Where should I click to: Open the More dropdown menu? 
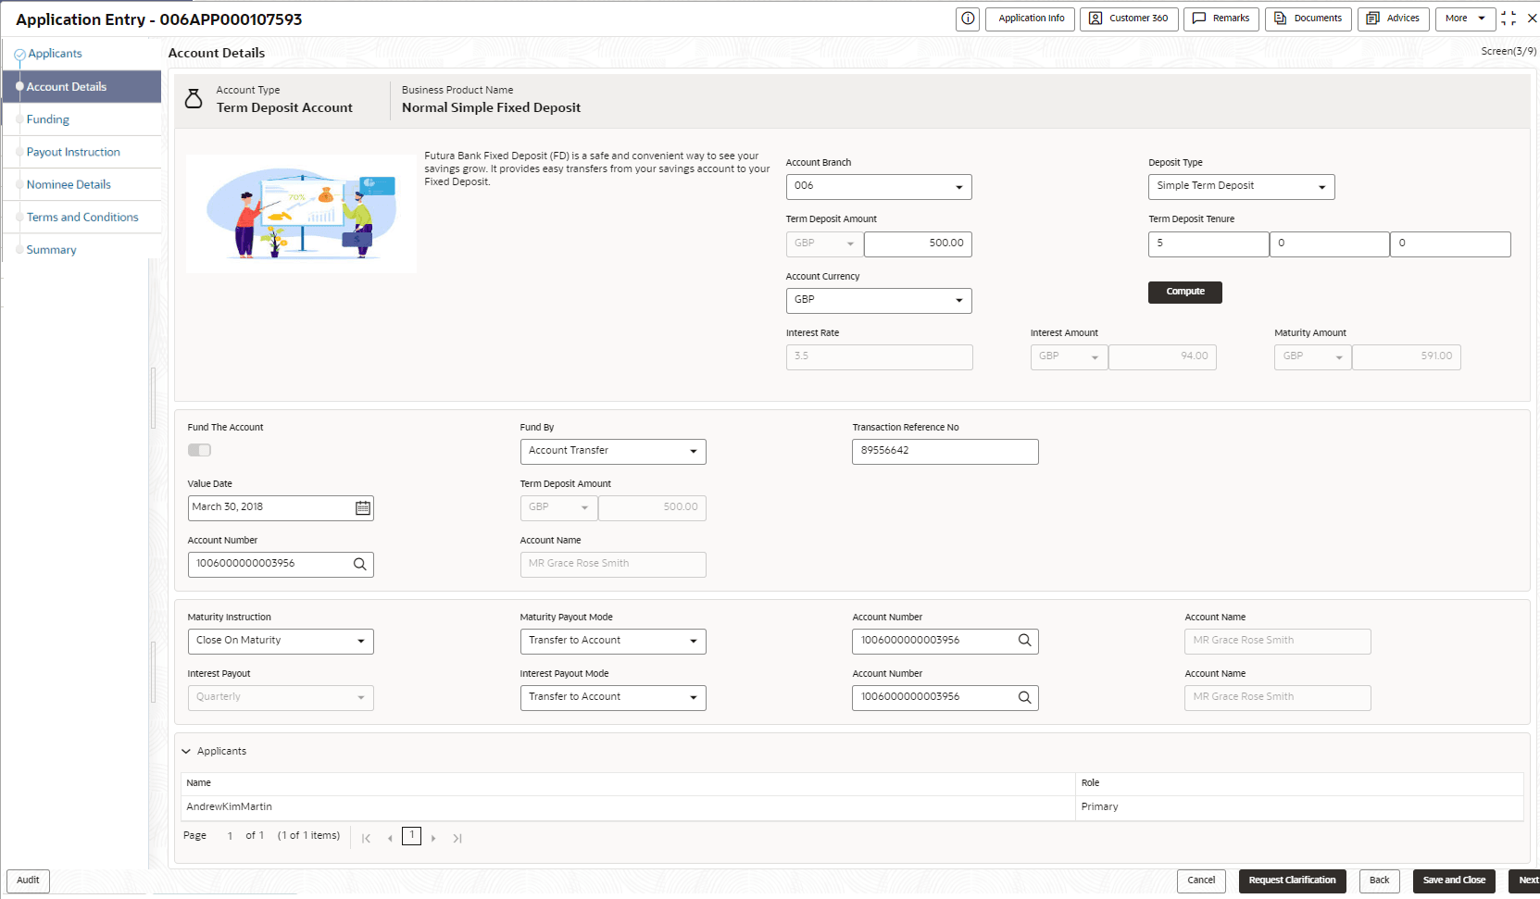click(x=1465, y=19)
